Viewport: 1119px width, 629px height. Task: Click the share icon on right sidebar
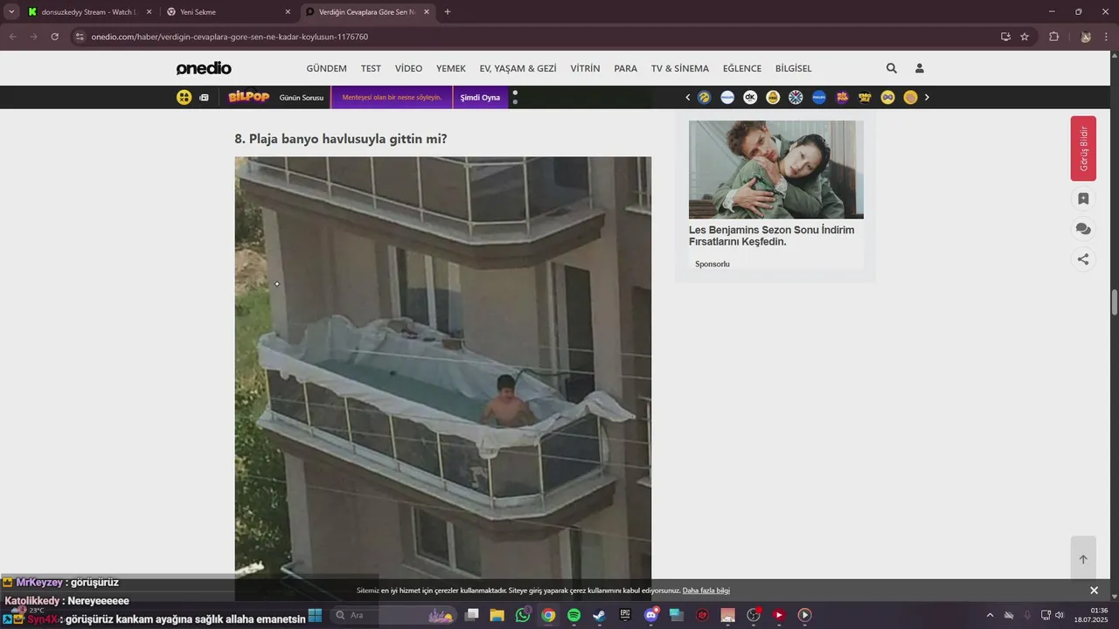point(1083,259)
